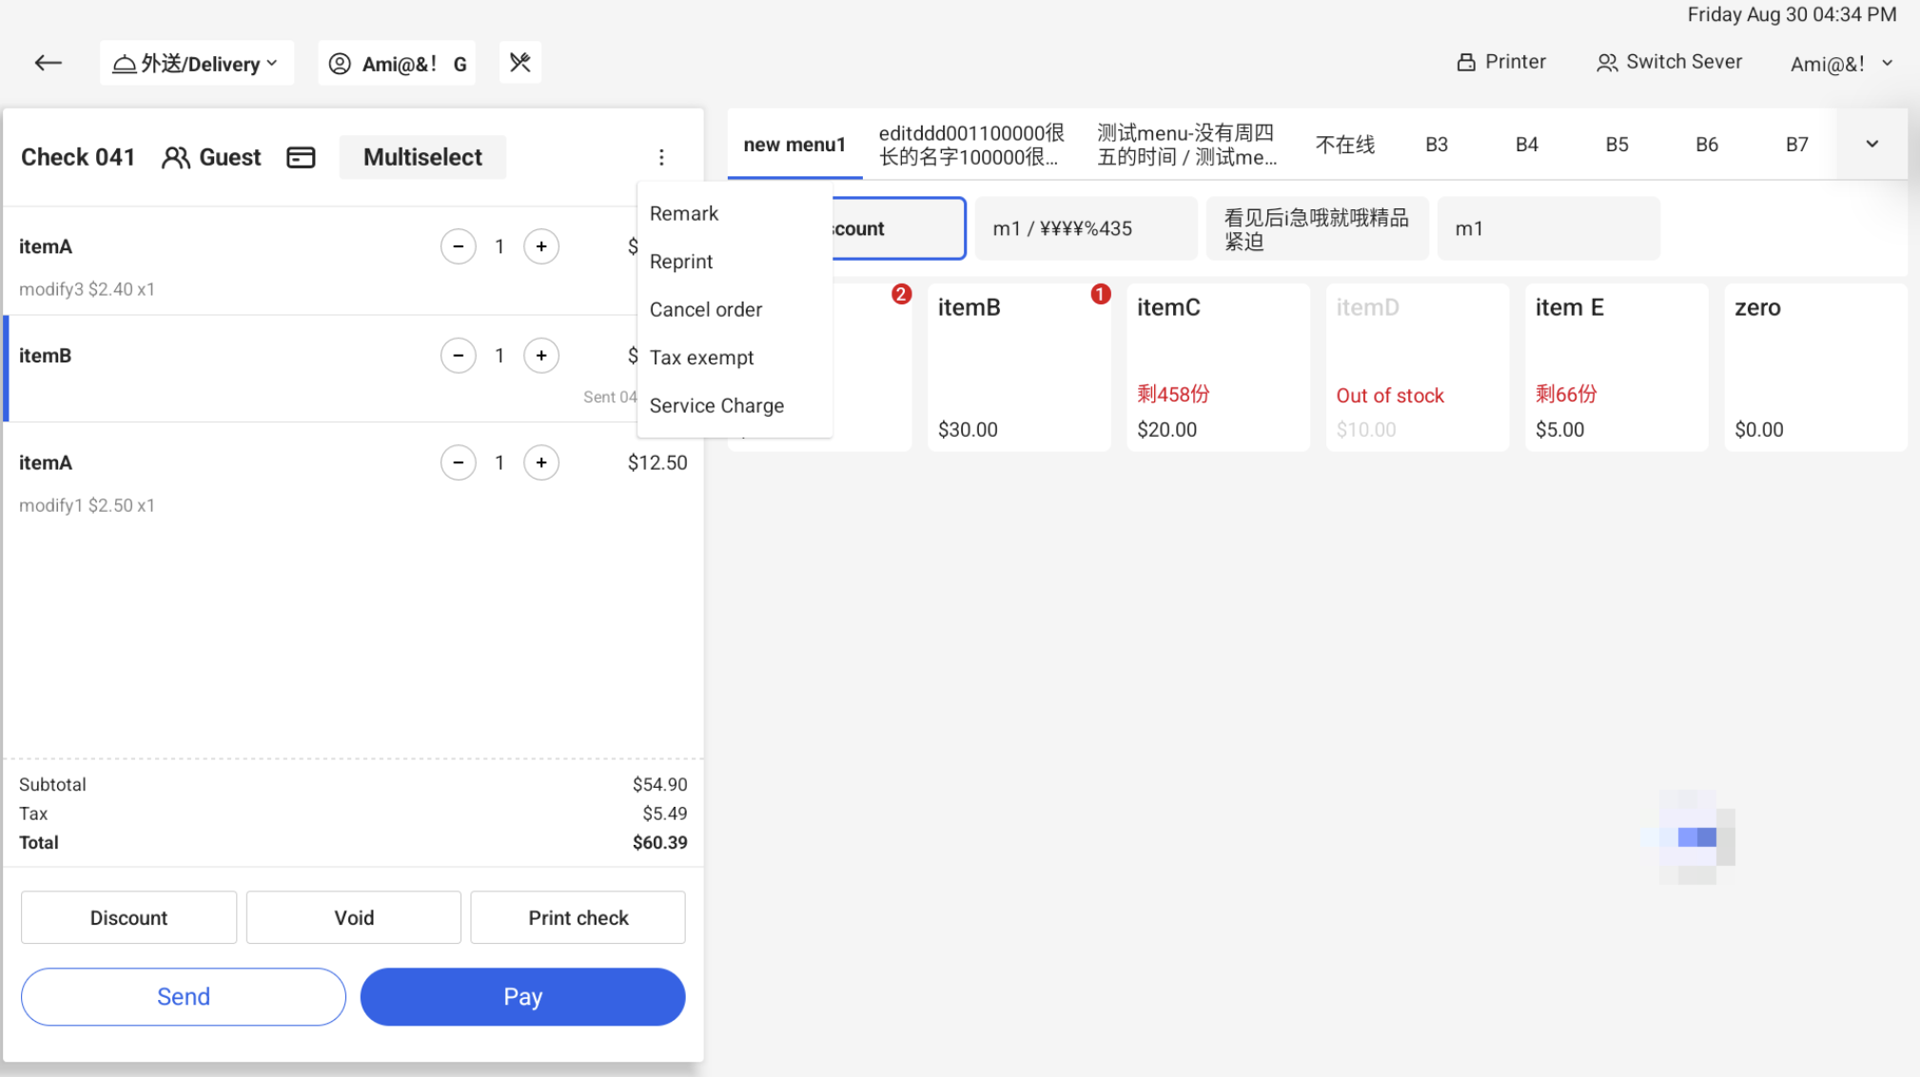
Task: Expand the hidden menu tabs with the chevron
Action: click(x=1871, y=143)
